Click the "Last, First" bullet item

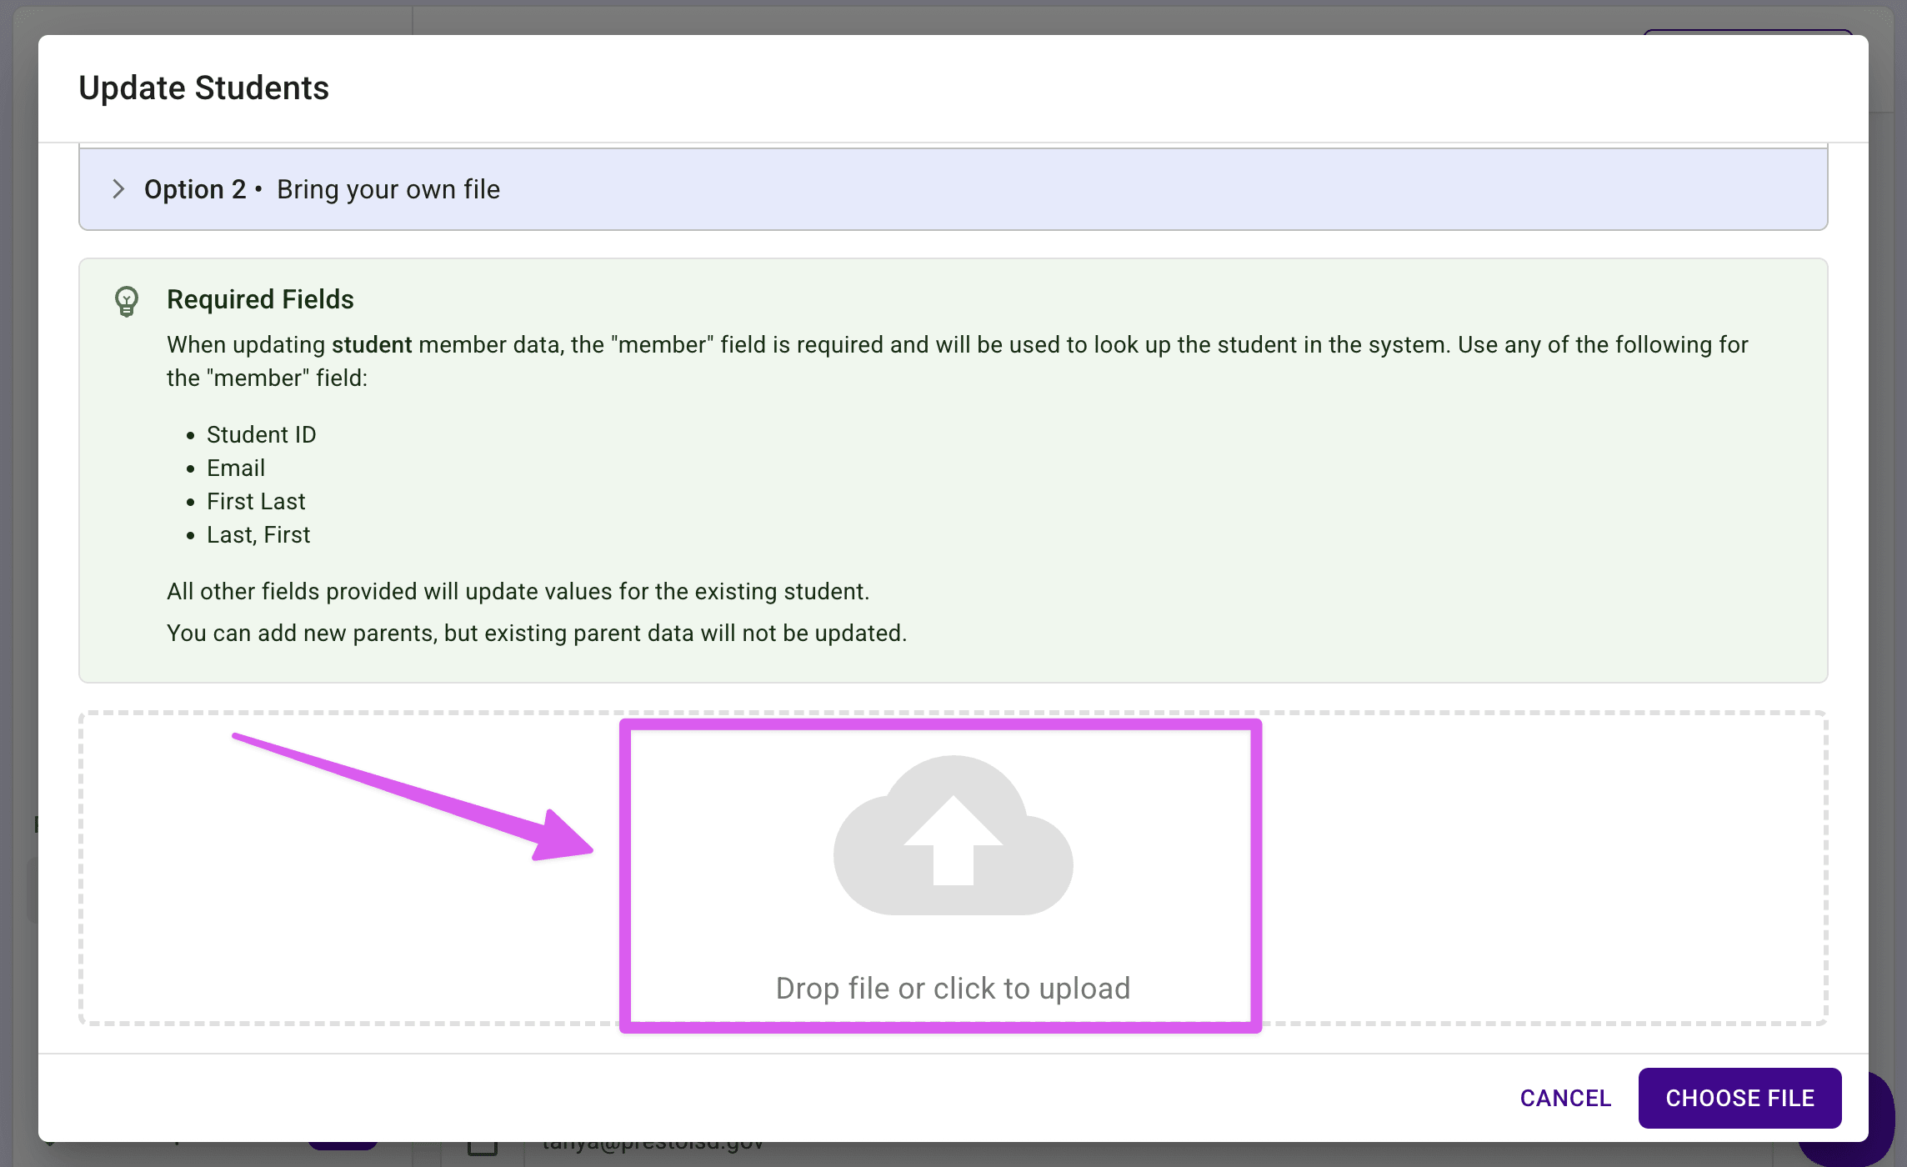click(258, 534)
